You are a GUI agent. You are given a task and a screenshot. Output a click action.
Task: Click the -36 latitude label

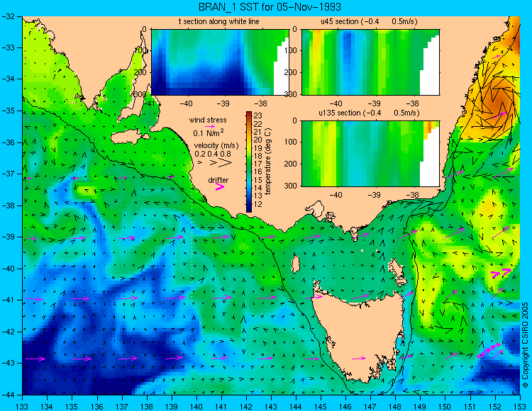coord(9,142)
